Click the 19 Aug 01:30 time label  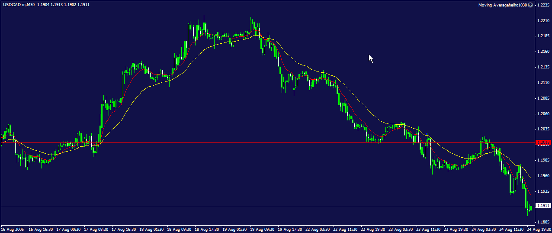pyautogui.click(x=234, y=229)
